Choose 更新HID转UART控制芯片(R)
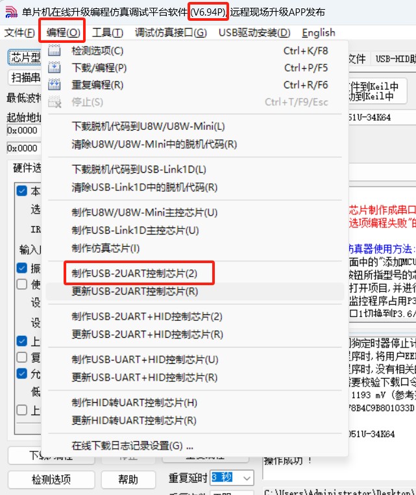Image resolution: width=416 pixels, height=495 pixels. point(195,420)
